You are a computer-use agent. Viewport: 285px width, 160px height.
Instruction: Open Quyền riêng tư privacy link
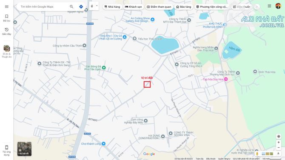tap(224, 159)
